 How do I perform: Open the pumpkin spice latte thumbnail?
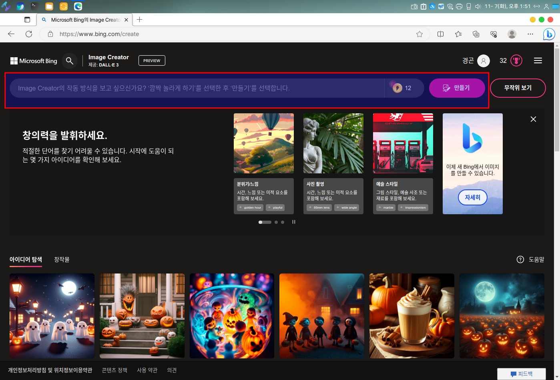click(x=411, y=316)
